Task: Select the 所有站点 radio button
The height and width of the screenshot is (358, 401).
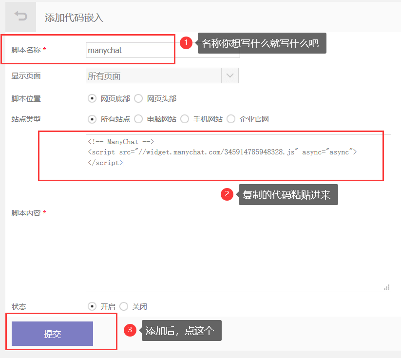Action: [92, 119]
